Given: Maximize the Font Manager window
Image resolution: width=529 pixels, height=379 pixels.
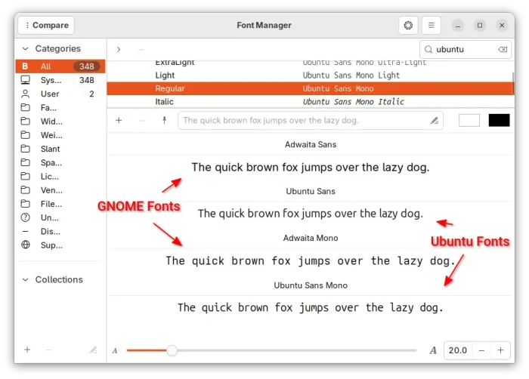Looking at the screenshot, I should (480, 25).
